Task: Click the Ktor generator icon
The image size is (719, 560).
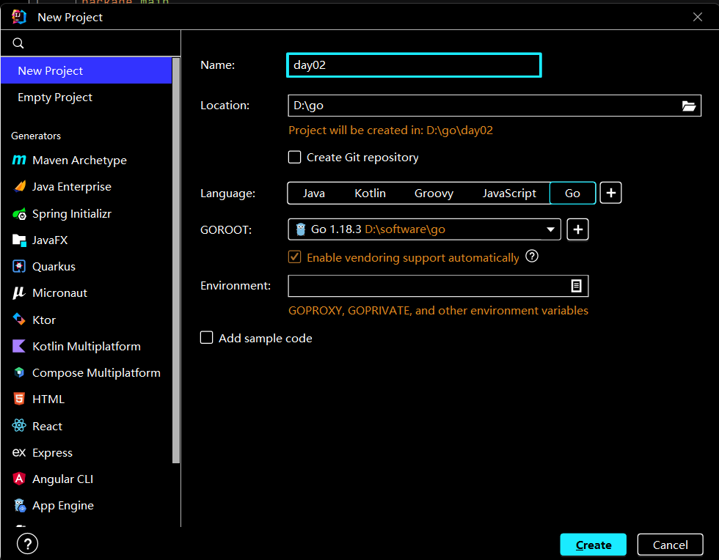Action: coord(19,320)
